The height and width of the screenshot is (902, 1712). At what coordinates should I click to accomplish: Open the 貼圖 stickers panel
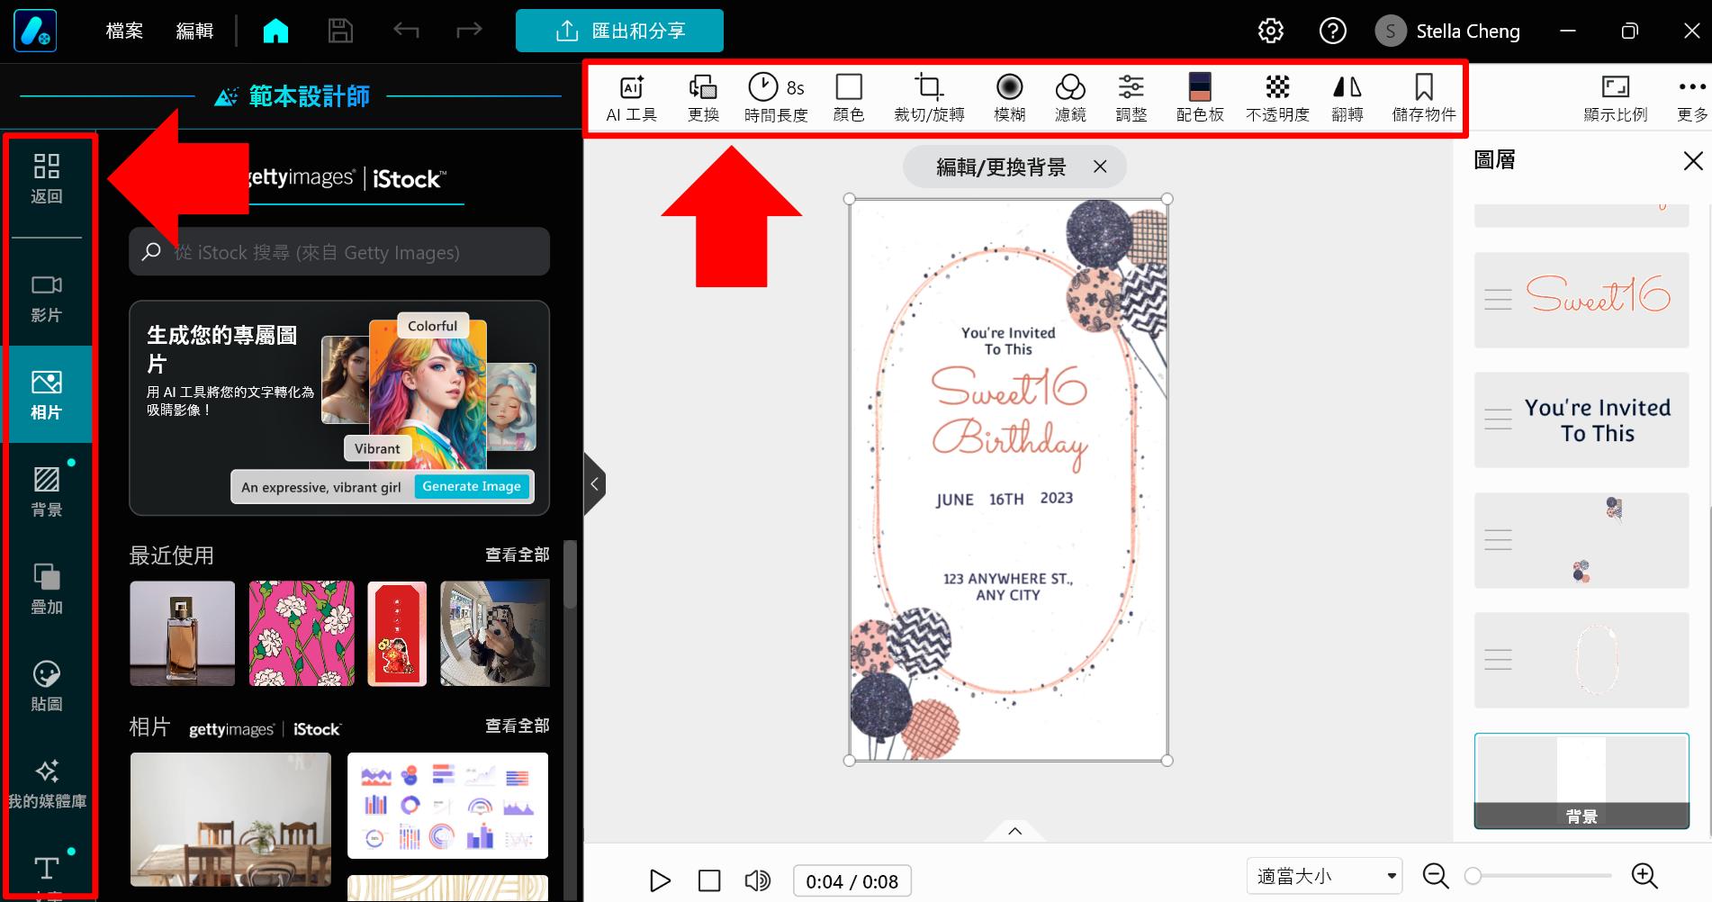point(48,686)
